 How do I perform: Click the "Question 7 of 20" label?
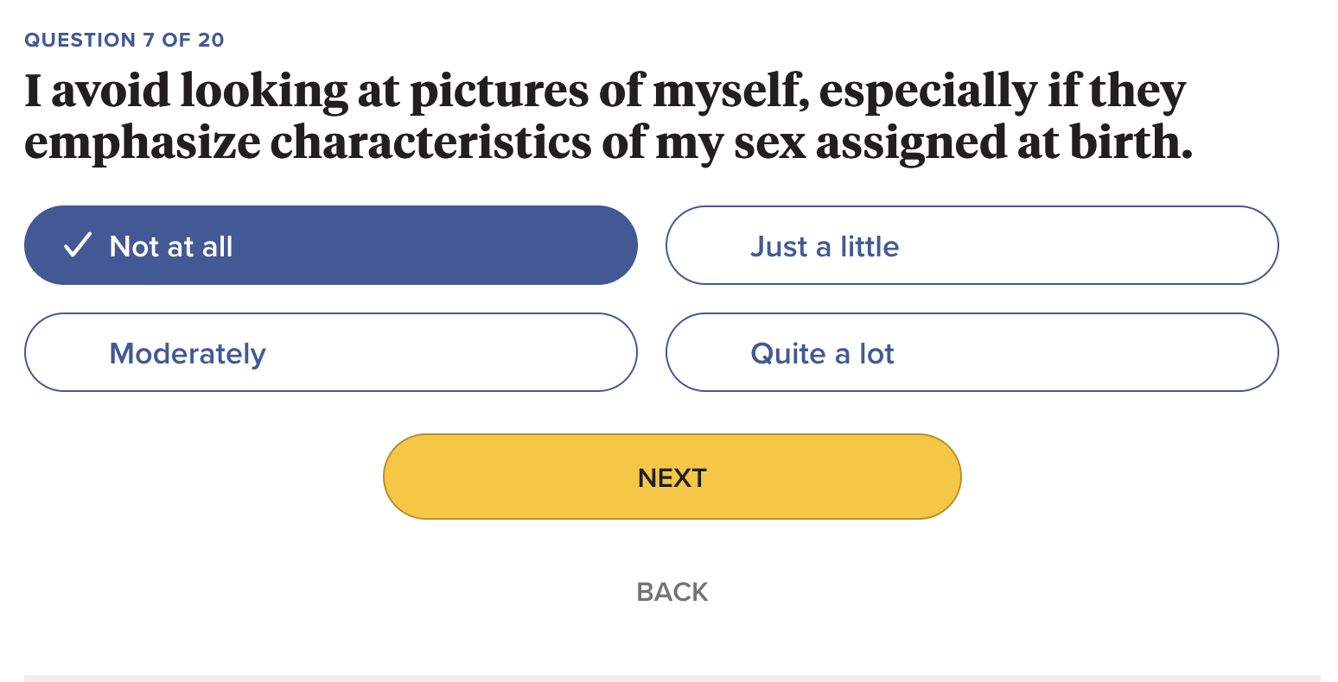pos(124,40)
